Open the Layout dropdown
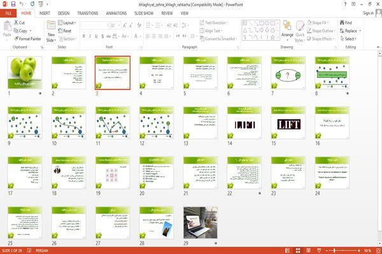This screenshot has width=382, height=254. [67, 23]
